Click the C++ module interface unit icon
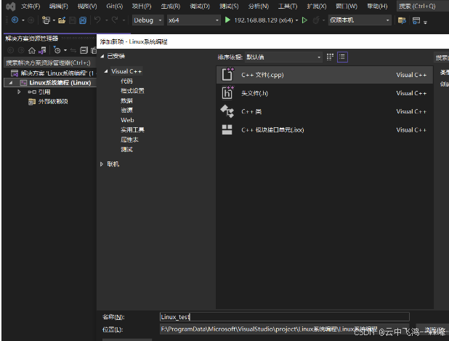449x341 pixels. (x=227, y=129)
